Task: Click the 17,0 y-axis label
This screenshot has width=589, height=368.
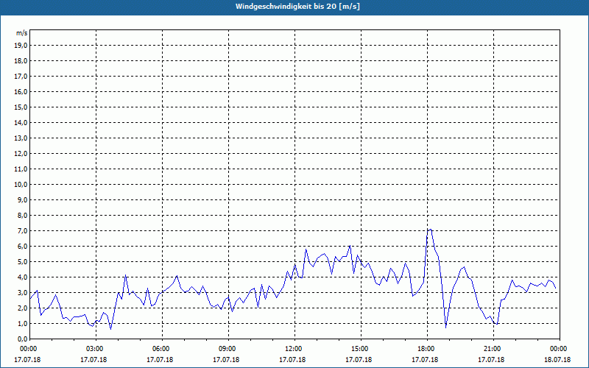Action: (x=21, y=77)
